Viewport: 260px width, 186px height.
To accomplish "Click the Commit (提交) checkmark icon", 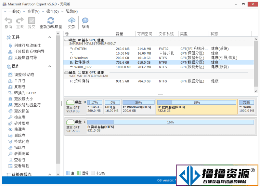I will click(x=32, y=20).
